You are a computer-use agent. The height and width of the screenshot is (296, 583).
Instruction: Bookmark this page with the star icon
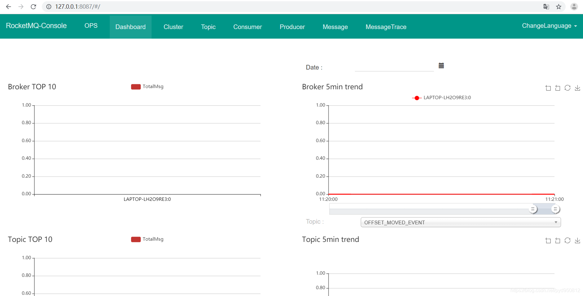(559, 6)
